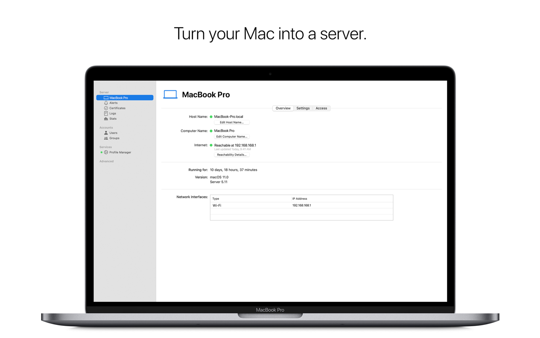540x338 pixels.
Task: Open Users via the person icon
Action: coord(106,133)
